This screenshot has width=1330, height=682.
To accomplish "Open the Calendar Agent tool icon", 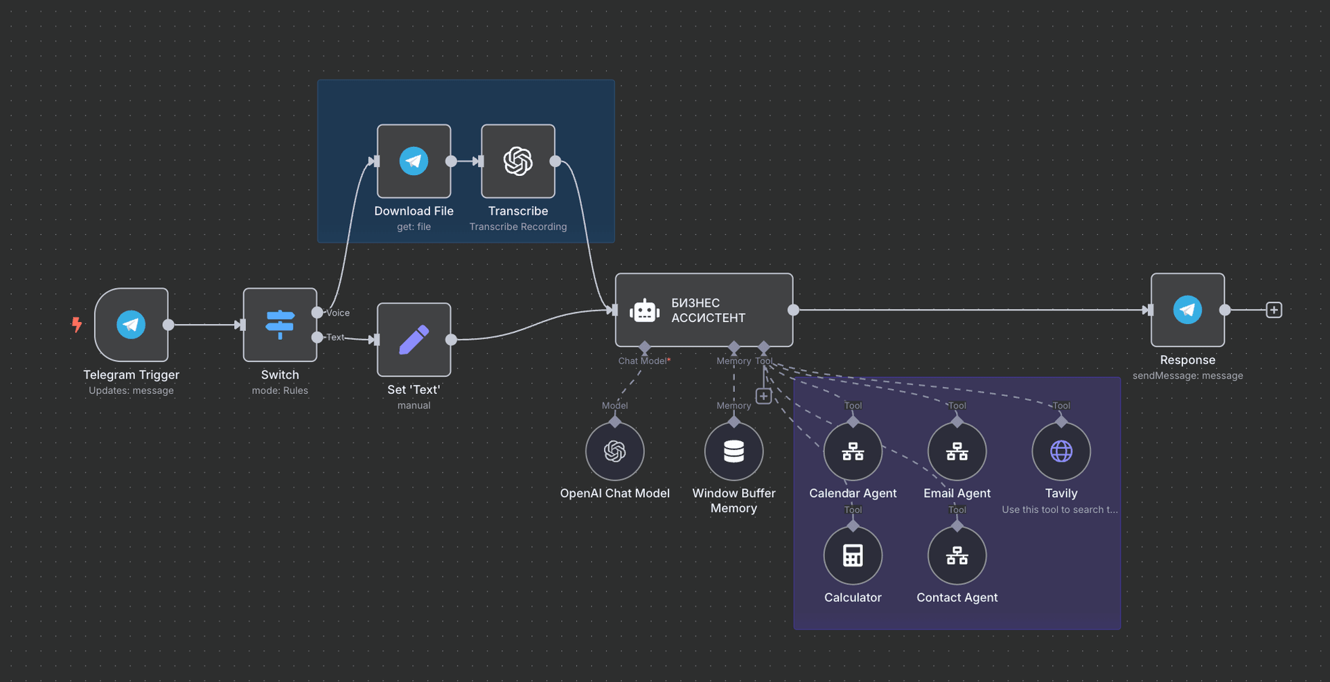I will click(x=852, y=451).
